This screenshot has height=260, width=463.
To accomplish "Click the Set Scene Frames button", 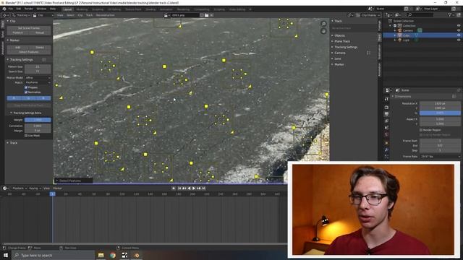I will 29,28.
